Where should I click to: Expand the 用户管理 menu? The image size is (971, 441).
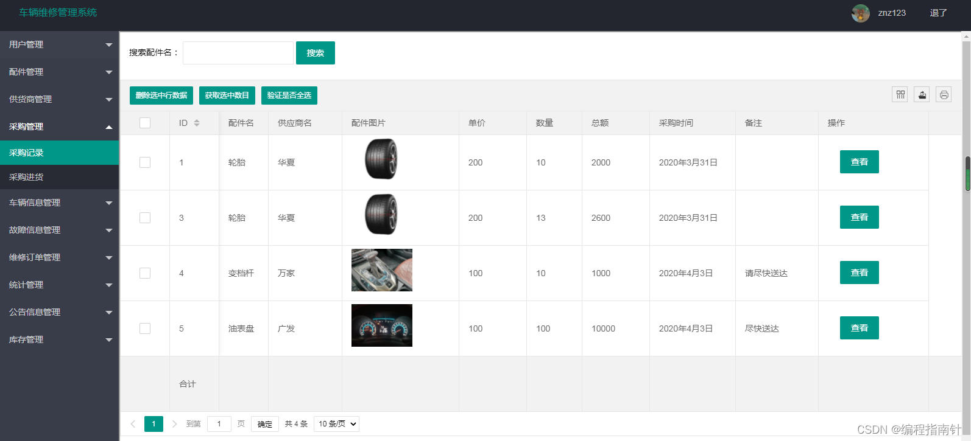[59, 44]
